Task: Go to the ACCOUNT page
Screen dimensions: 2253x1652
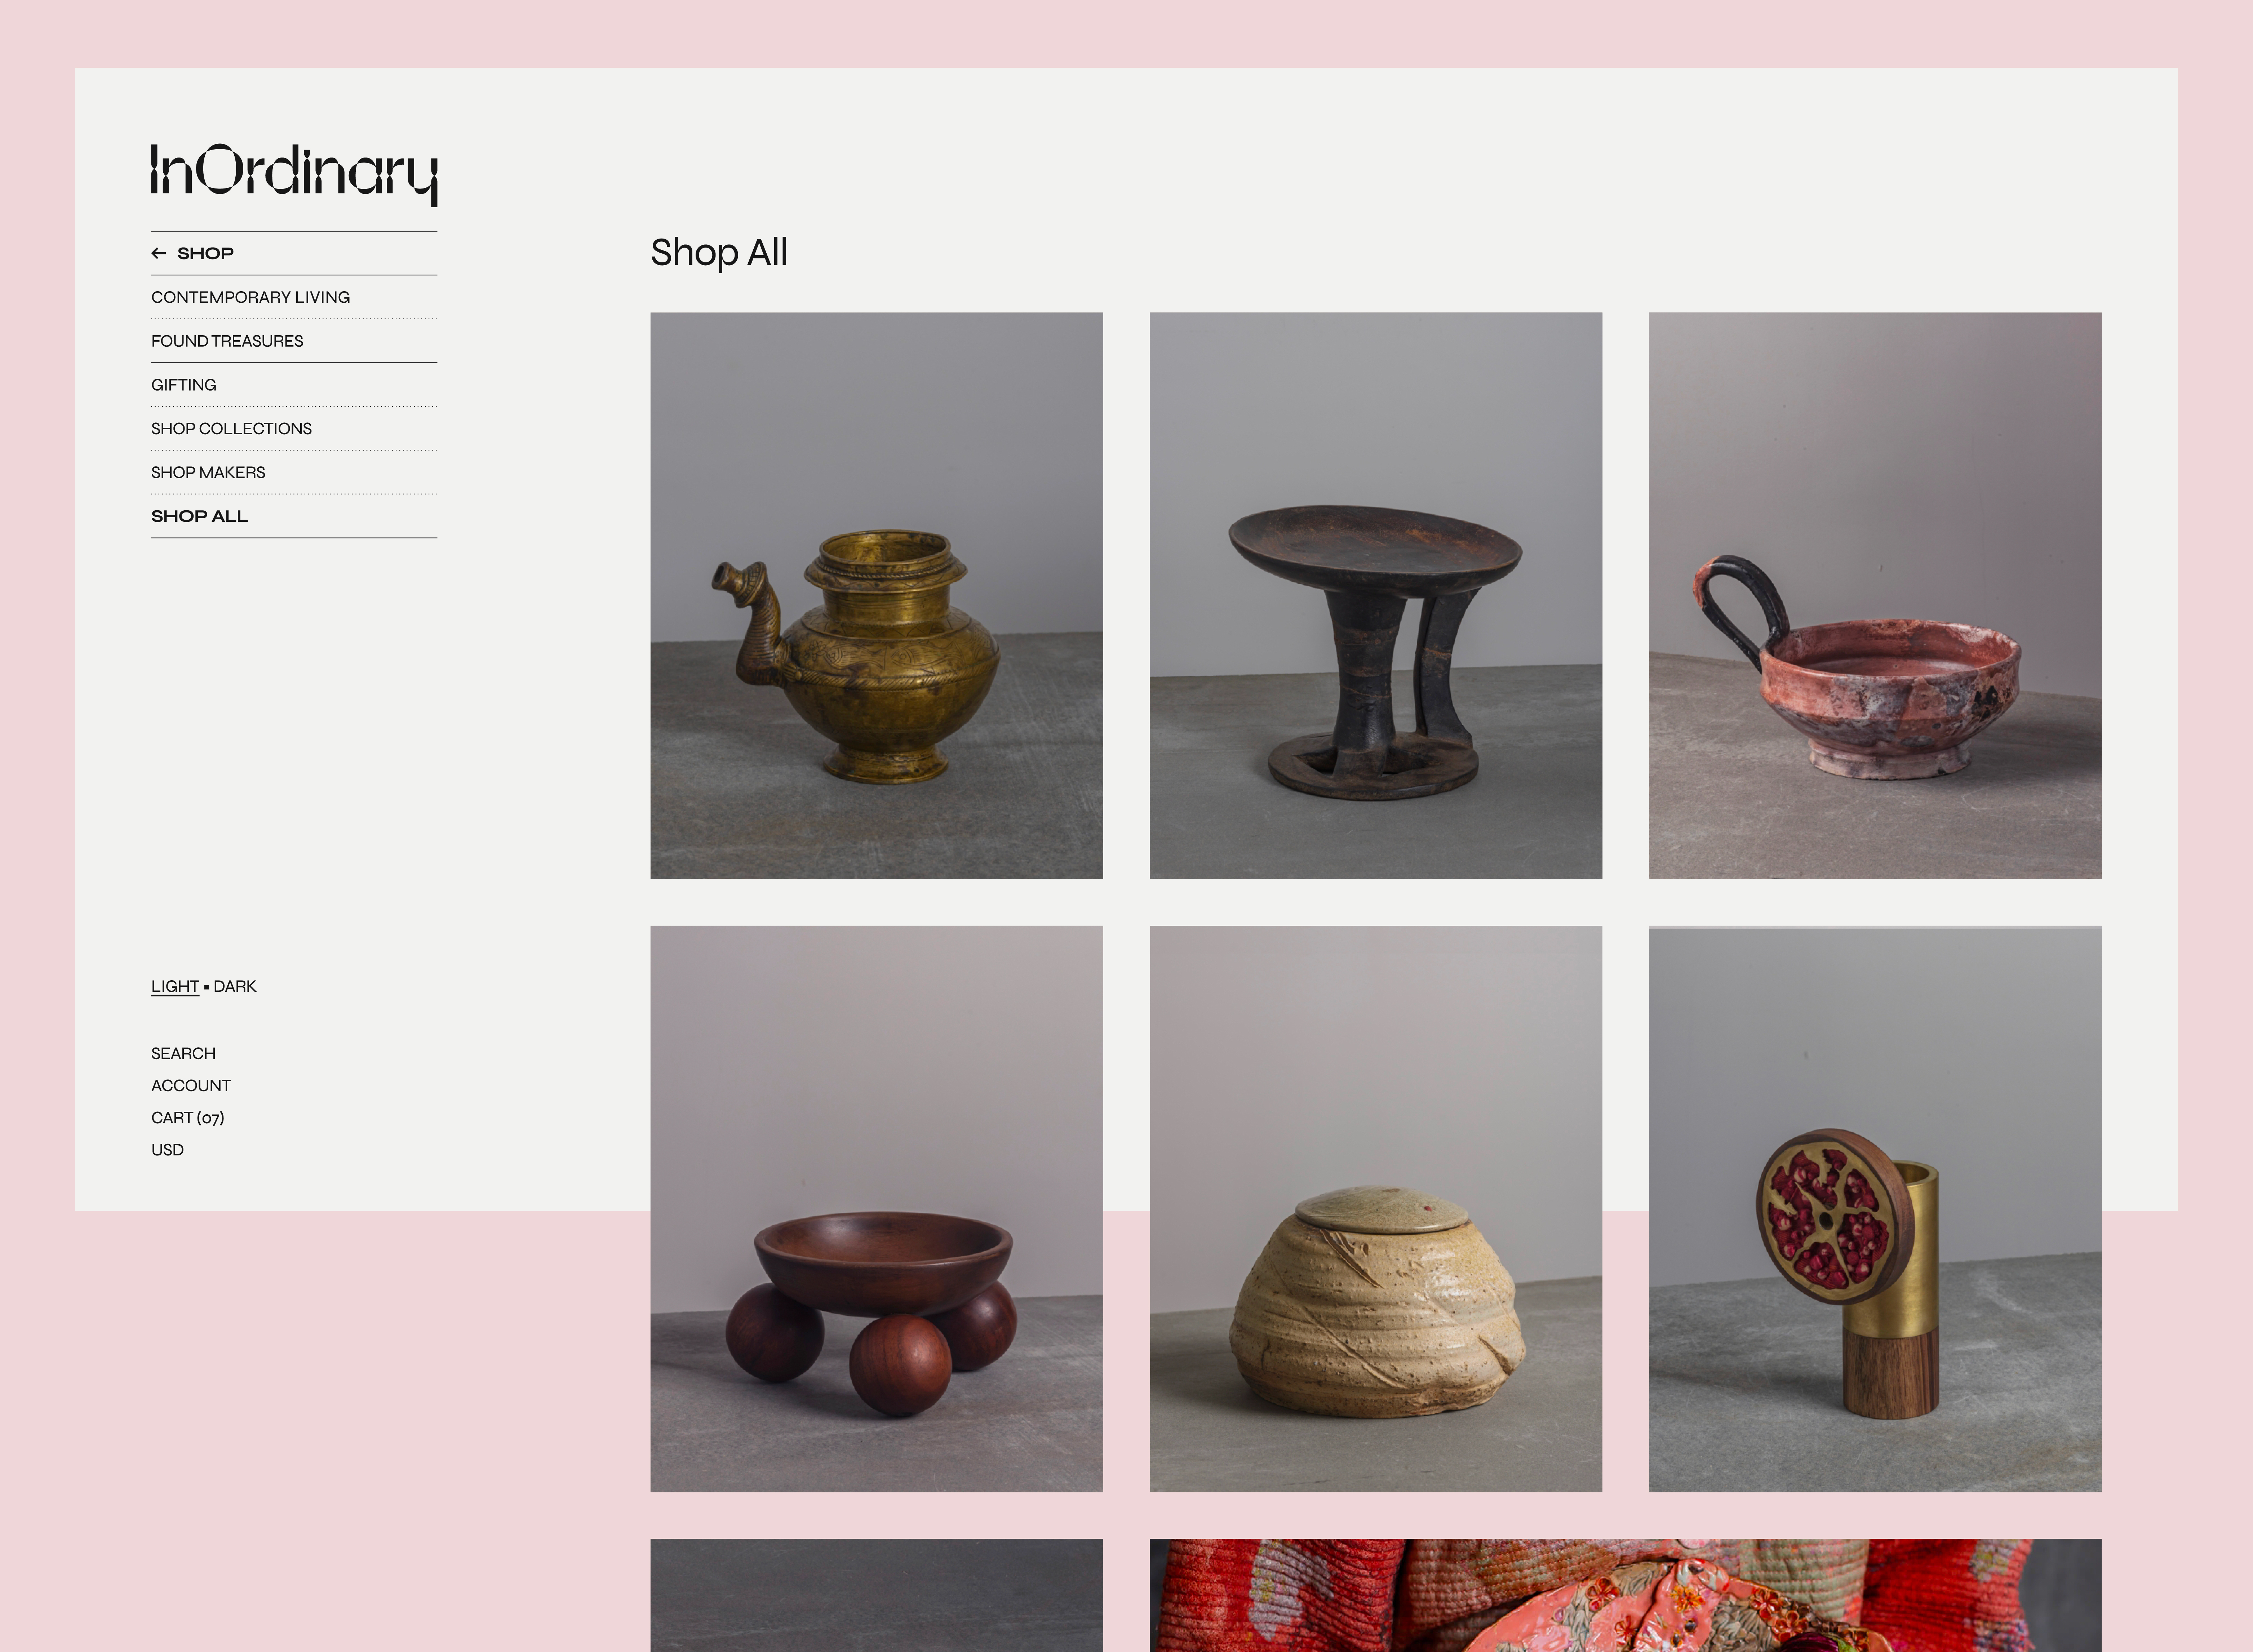Action: 191,1086
